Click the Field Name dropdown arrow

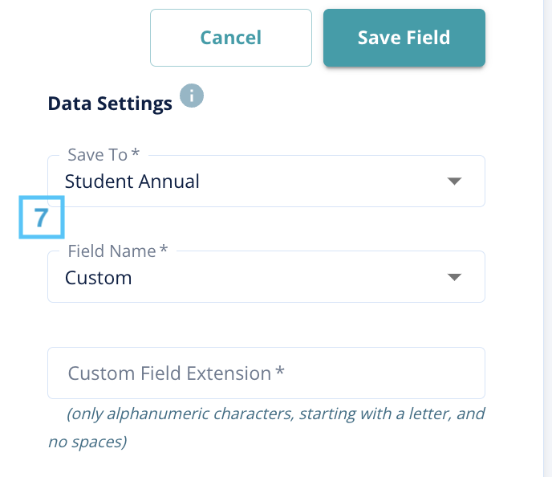(x=454, y=277)
